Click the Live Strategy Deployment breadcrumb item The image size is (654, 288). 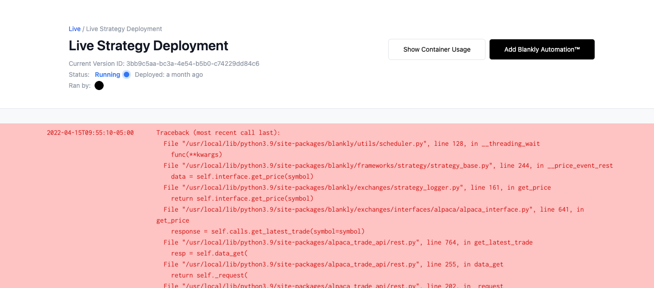coord(124,28)
